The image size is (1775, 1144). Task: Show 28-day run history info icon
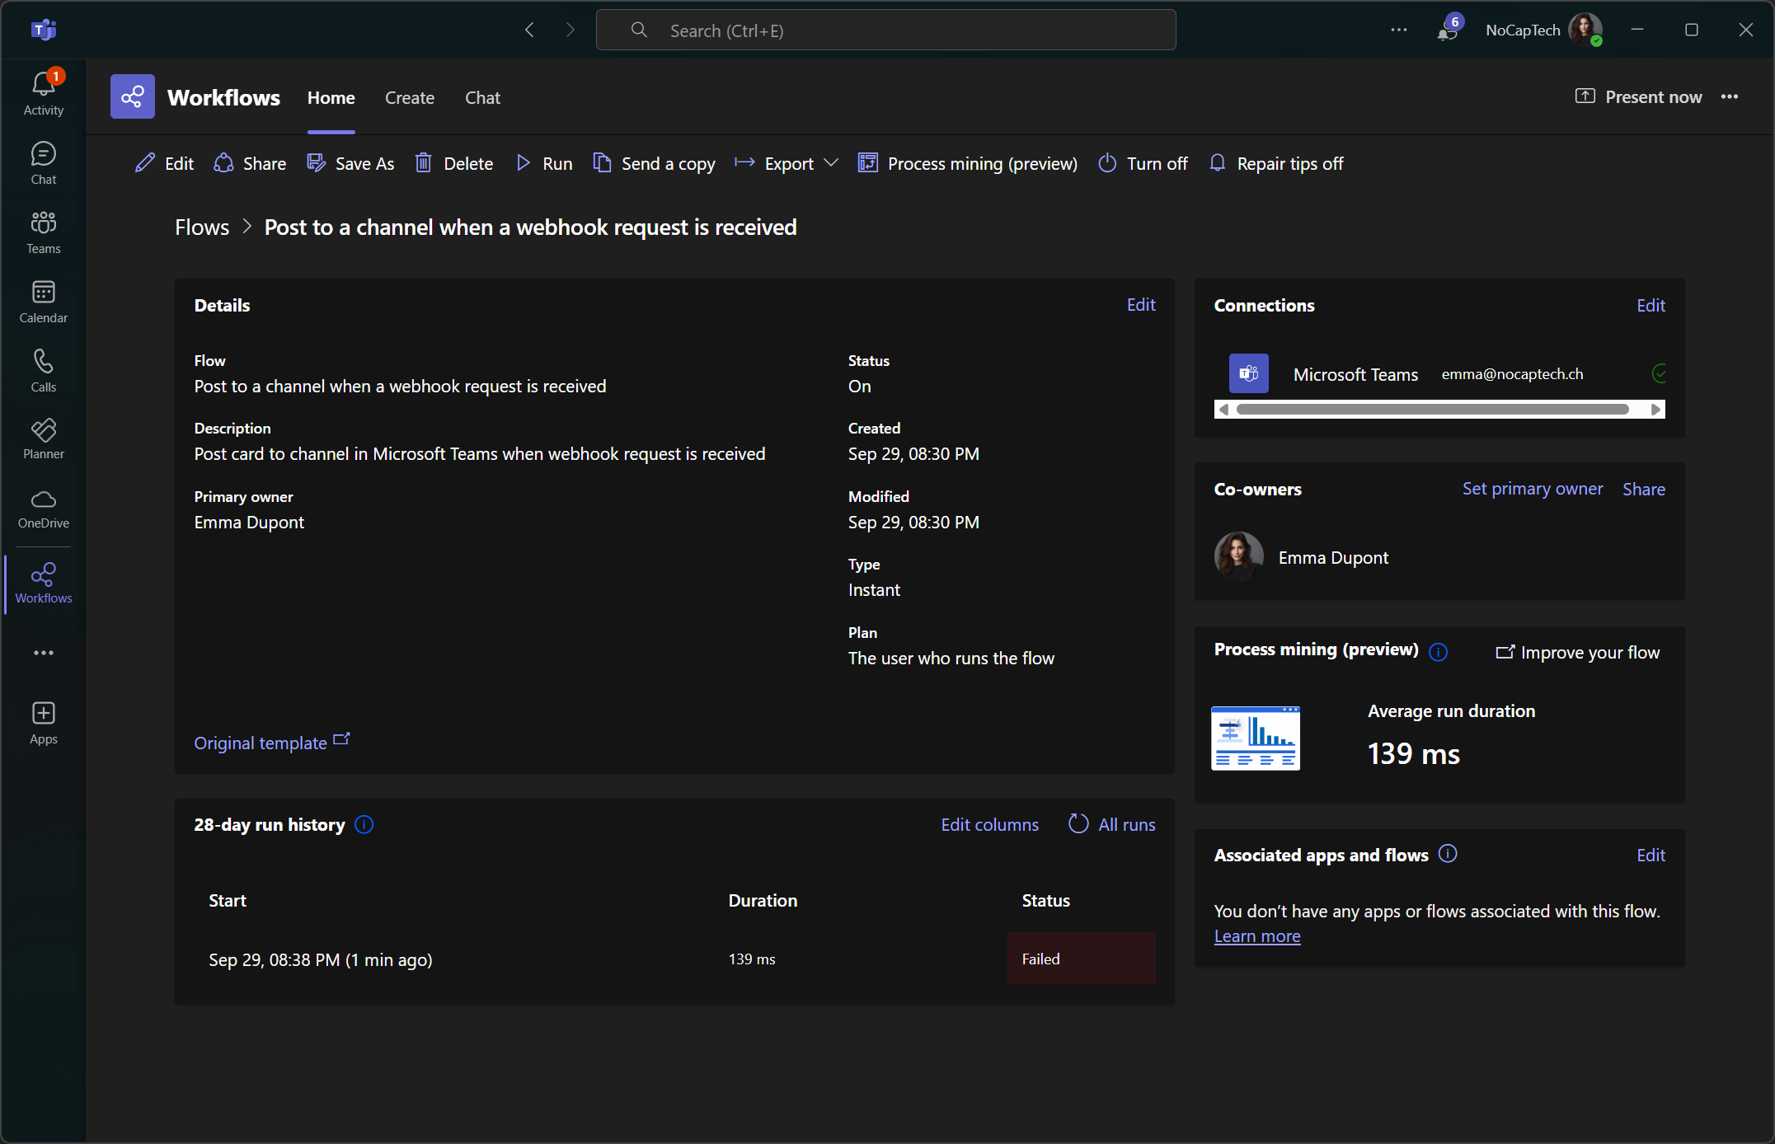tap(364, 824)
